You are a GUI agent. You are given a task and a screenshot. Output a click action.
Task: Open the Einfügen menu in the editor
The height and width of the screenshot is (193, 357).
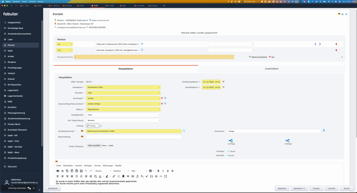coord(87,165)
